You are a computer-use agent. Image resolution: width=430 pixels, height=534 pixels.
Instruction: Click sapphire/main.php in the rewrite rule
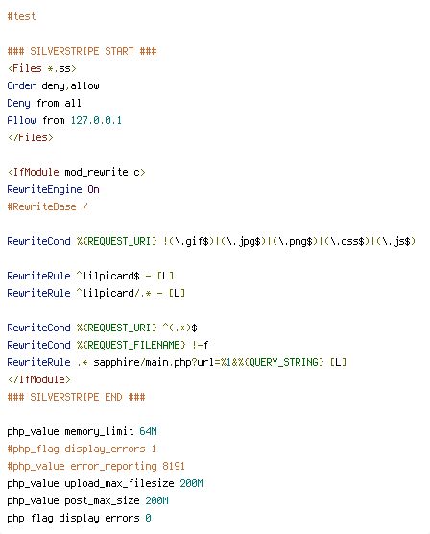point(142,362)
